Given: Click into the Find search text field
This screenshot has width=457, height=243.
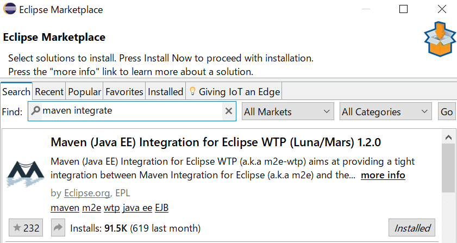Looking at the screenshot, I should pyautogui.click(x=130, y=111).
